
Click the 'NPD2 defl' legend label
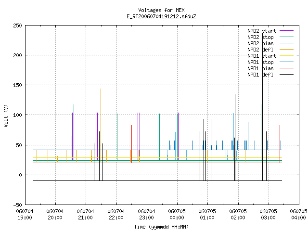260,50
